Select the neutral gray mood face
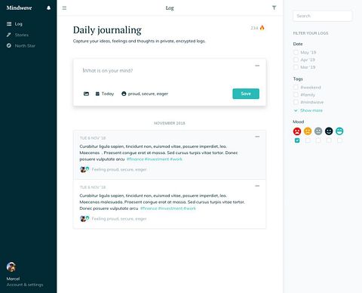362x293 pixels. [x=318, y=131]
